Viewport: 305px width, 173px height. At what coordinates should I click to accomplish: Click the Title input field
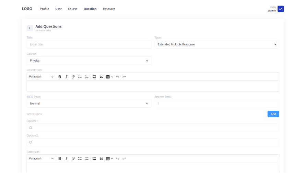pyautogui.click(x=89, y=44)
